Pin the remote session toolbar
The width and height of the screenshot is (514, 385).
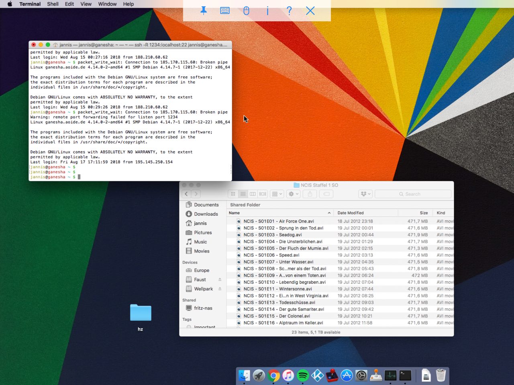coord(204,11)
